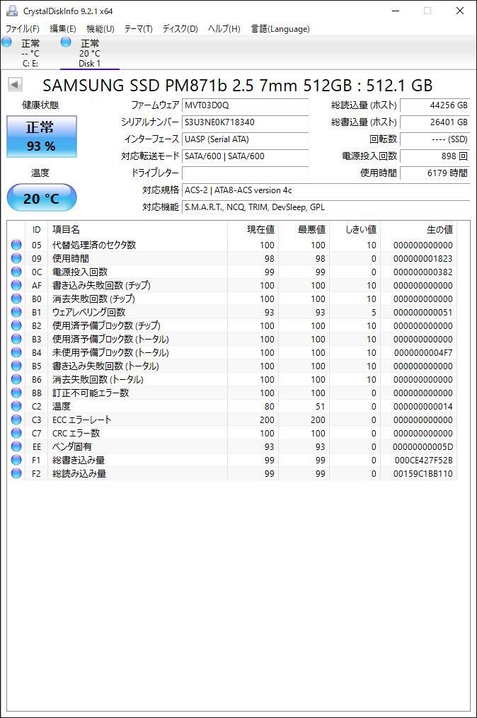The image size is (477, 718).
Task: Select raw value 000CE427F52B
Action: point(423,461)
